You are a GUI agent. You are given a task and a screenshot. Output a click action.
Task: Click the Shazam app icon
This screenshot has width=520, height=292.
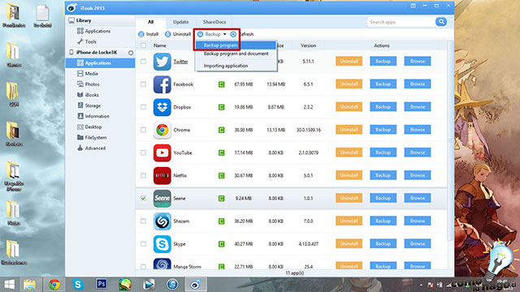coord(162,221)
